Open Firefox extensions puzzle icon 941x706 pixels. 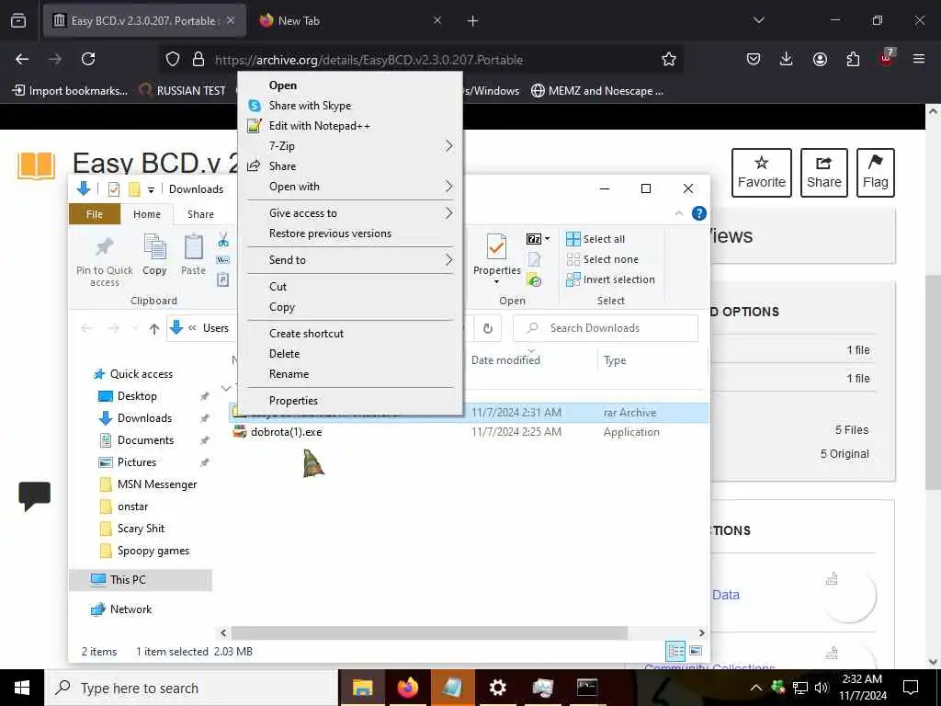[853, 59]
